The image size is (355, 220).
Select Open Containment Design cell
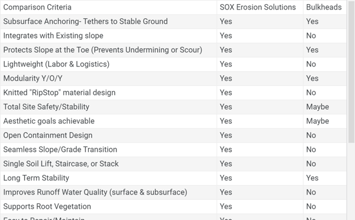coord(108,135)
